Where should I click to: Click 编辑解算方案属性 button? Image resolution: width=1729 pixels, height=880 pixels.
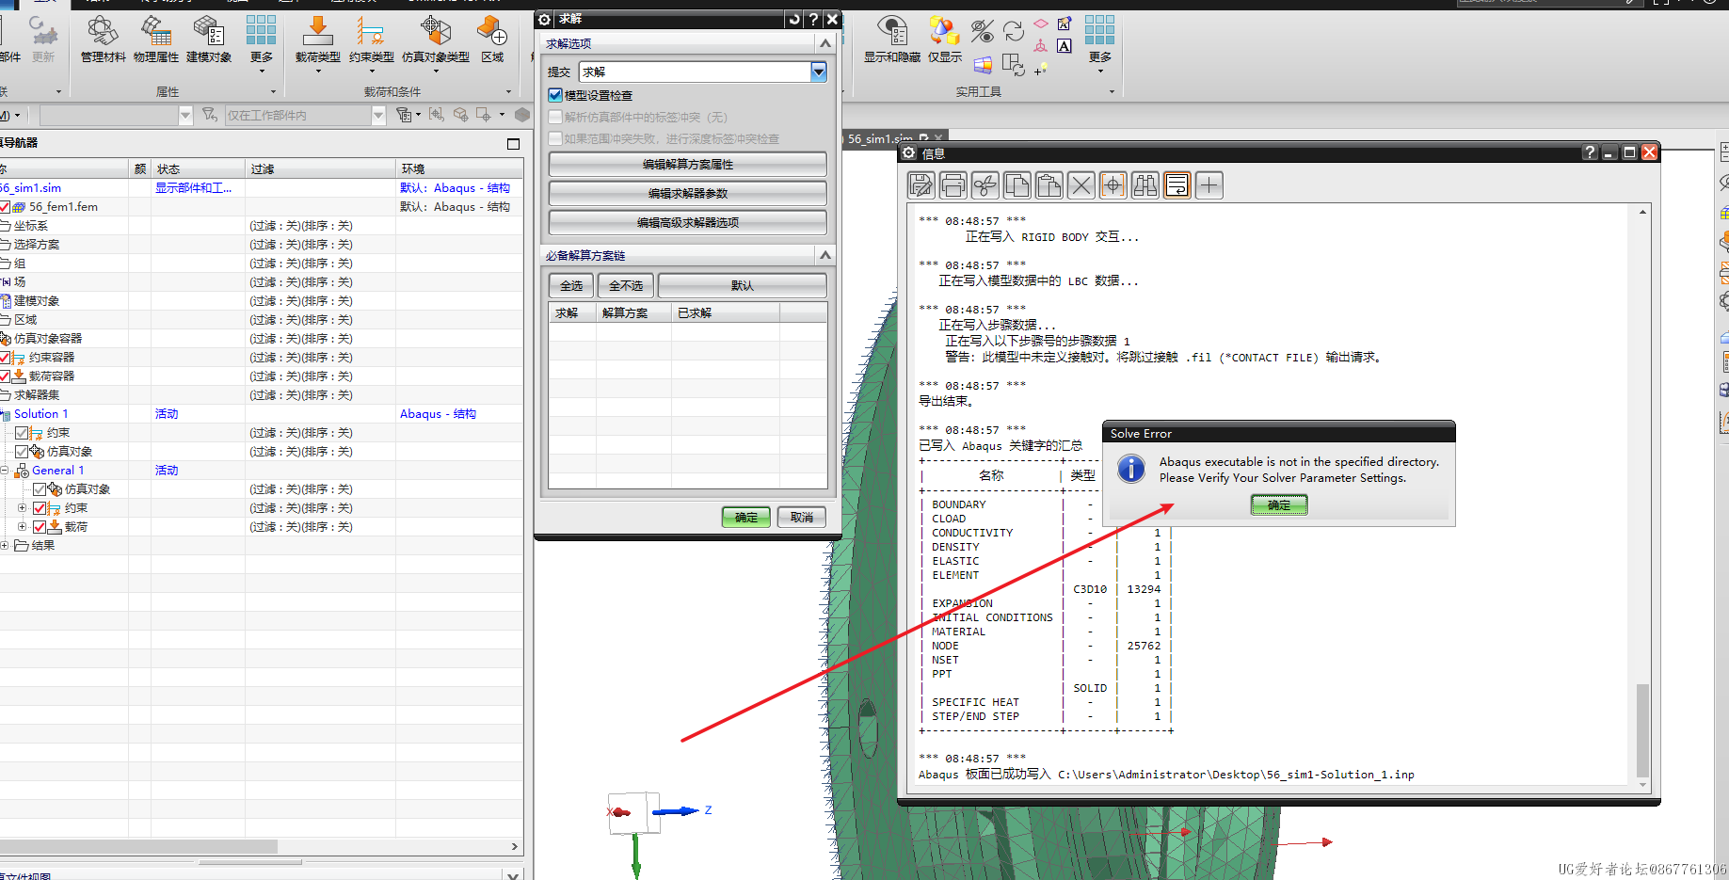tap(688, 165)
